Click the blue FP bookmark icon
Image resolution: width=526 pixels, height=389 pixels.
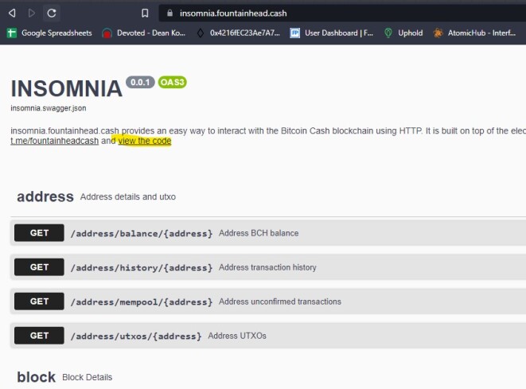point(295,33)
